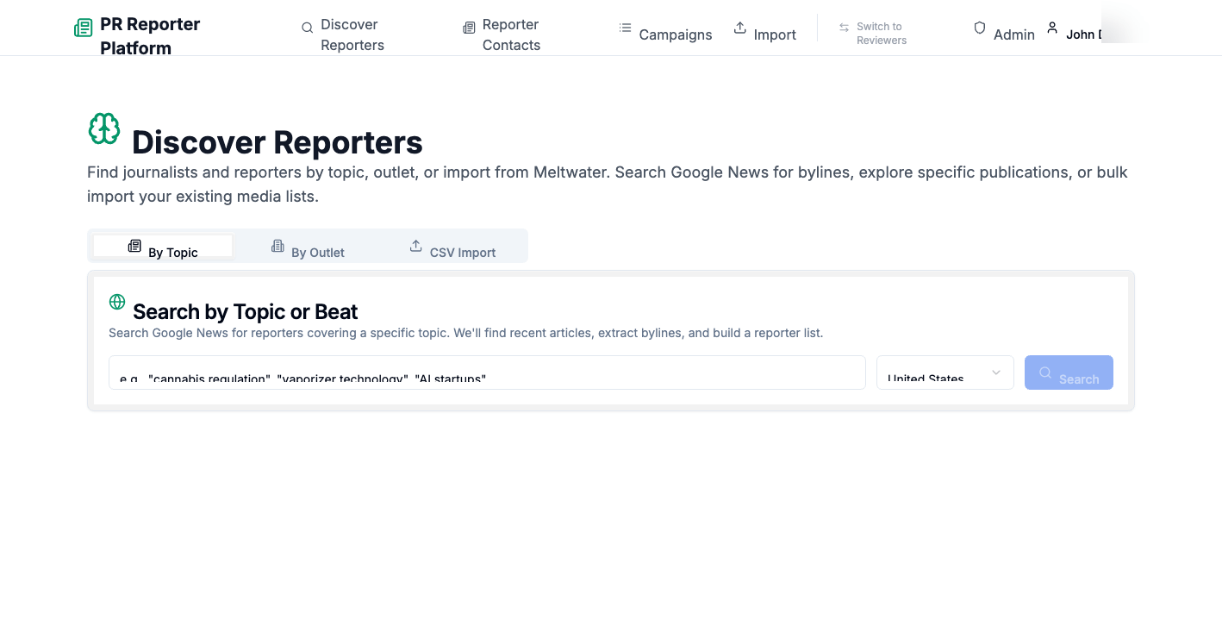
Task: Click the list icon beside Campaigns
Action: pos(625,27)
